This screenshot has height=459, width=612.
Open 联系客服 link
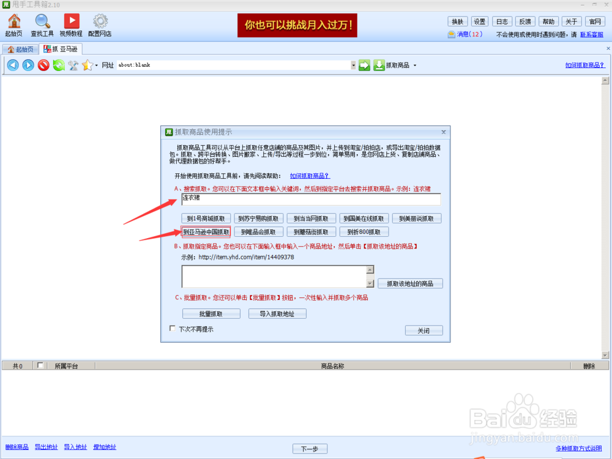(x=592, y=34)
